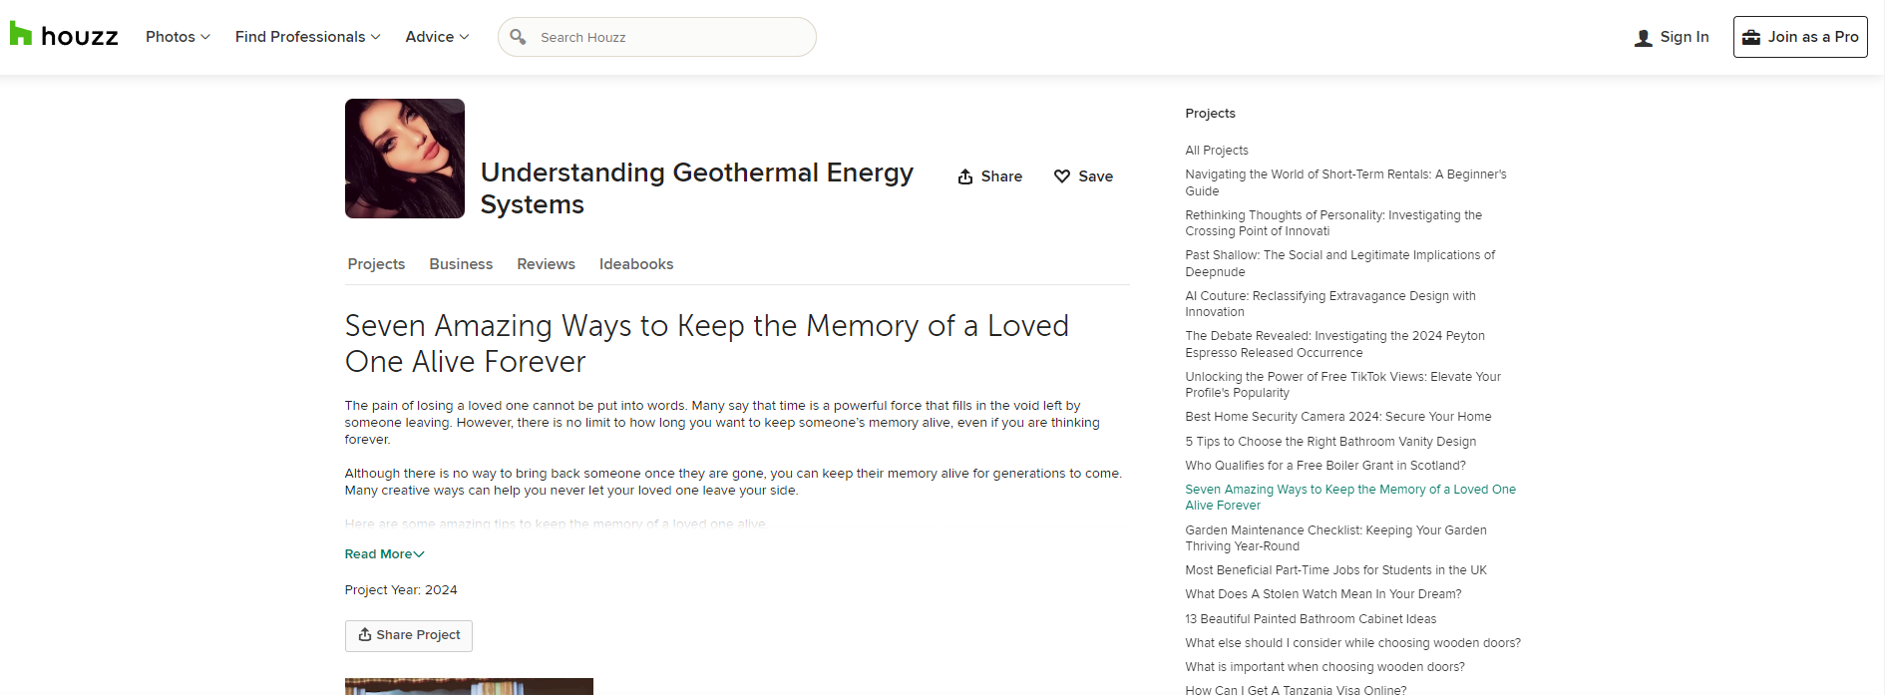The width and height of the screenshot is (1885, 695).
Task: Open 13 Beautiful Painted Bathroom Cabinet Ideas
Action: click(x=1311, y=619)
